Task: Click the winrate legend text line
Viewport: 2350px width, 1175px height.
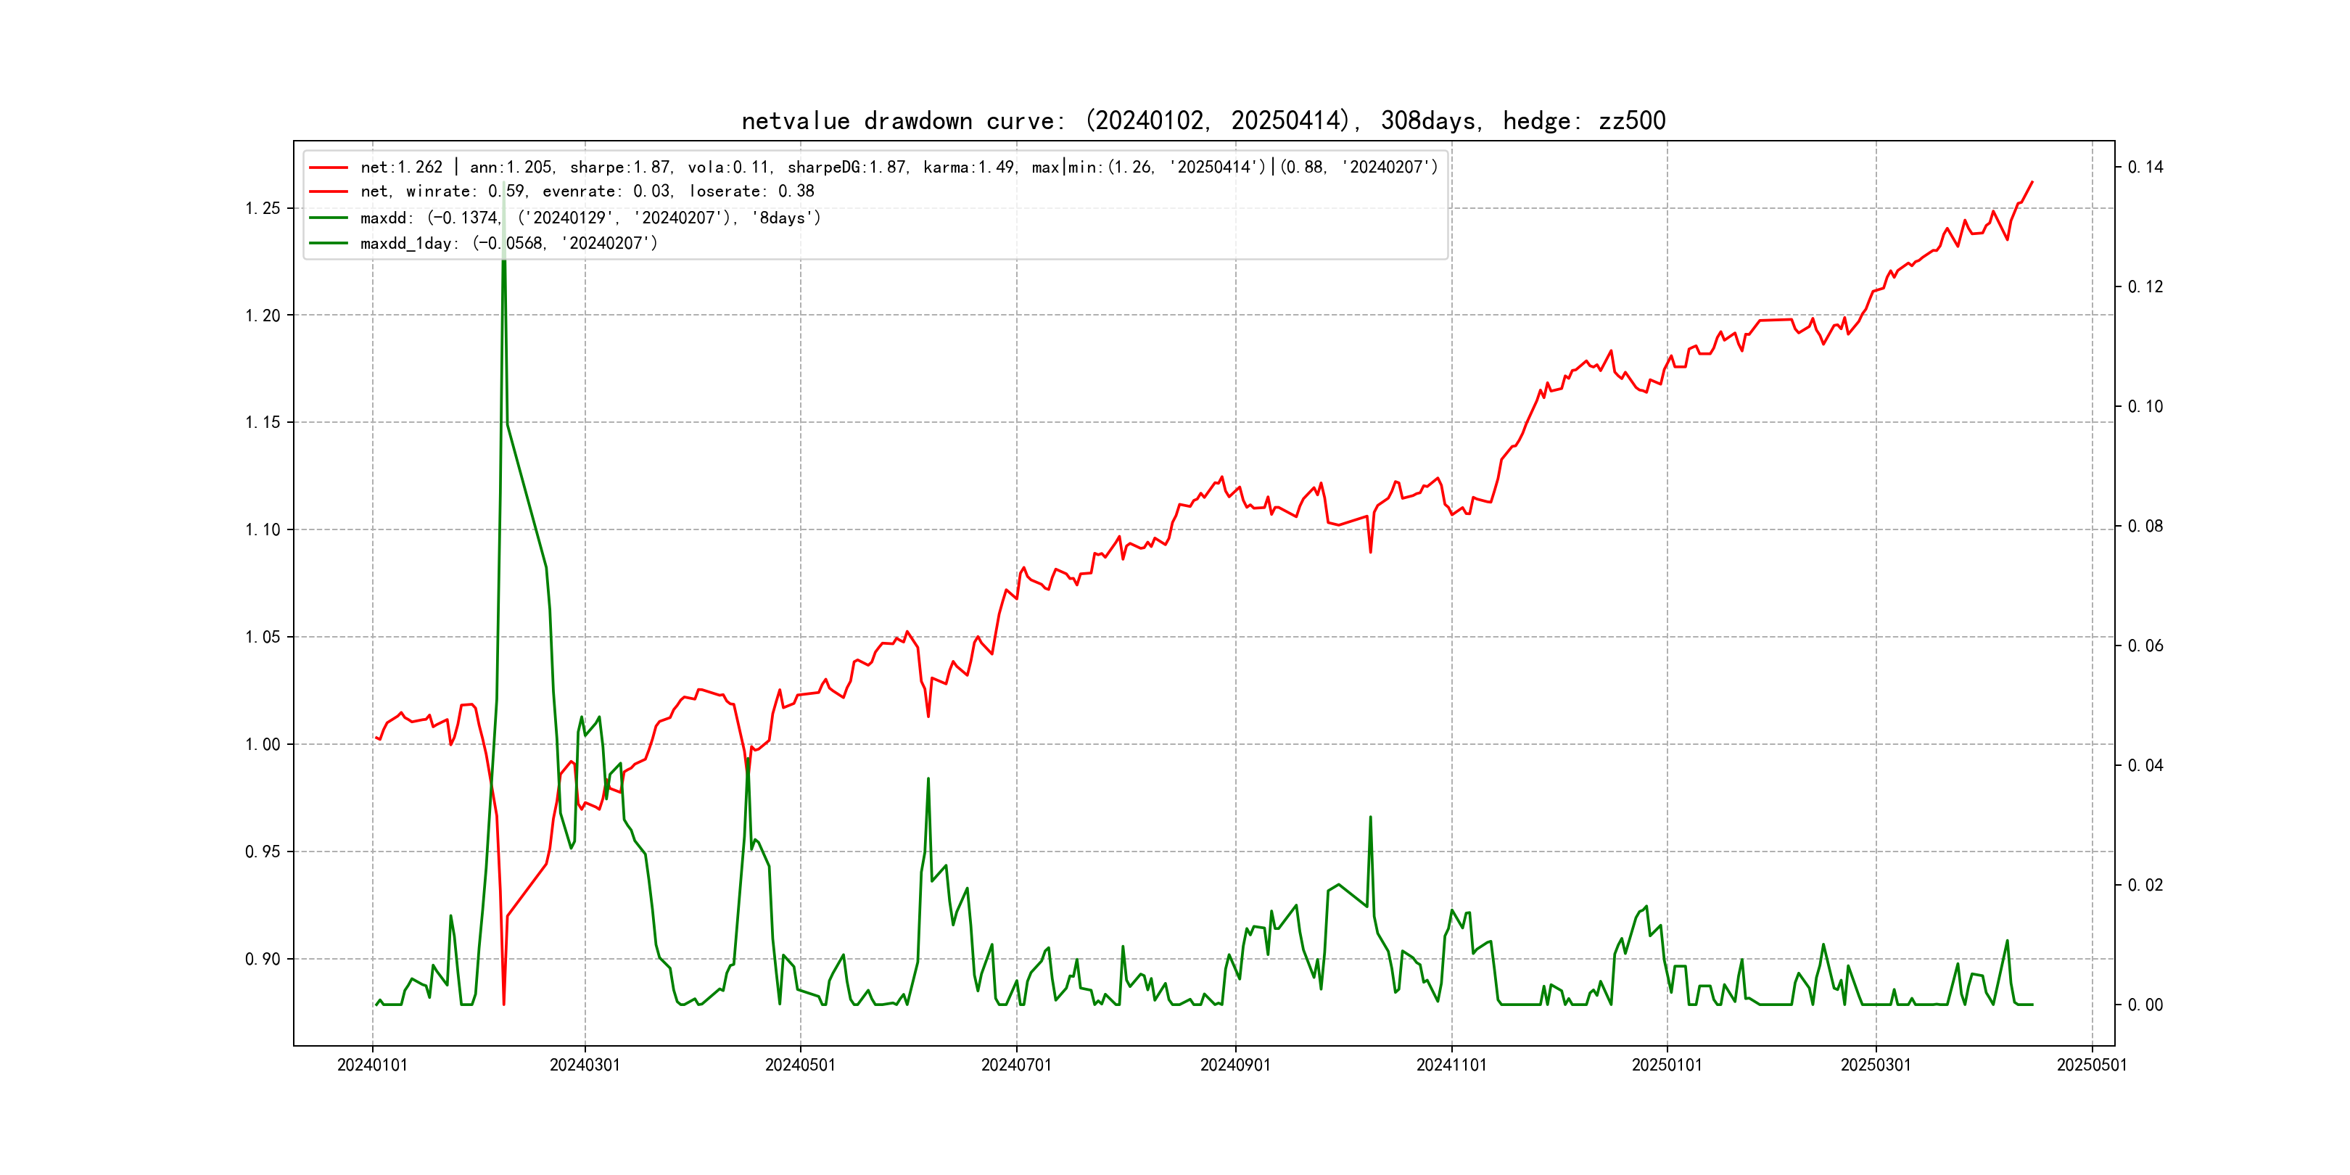Action: coord(587,191)
